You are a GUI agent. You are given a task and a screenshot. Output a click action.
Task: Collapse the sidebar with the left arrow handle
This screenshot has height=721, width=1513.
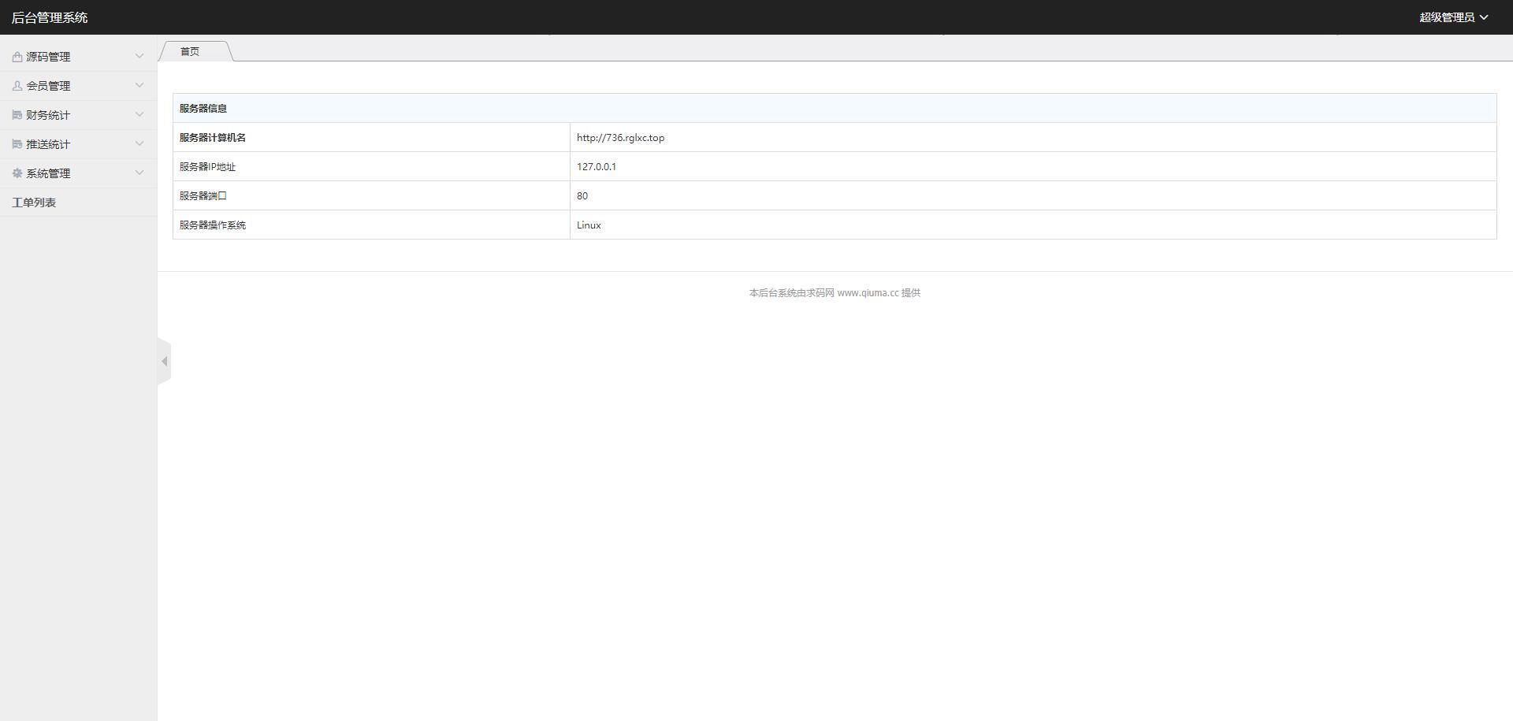pos(164,362)
